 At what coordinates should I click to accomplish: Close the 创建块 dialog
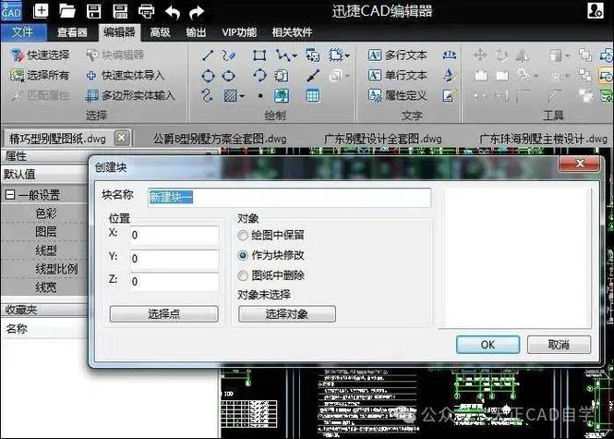580,164
